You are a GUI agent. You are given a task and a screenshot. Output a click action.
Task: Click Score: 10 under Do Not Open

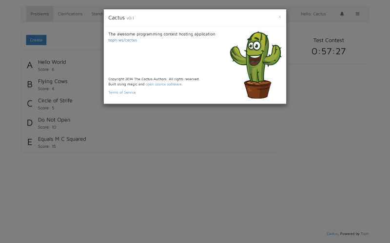tap(47, 127)
